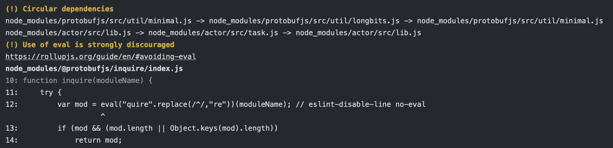
Task: Click the "Use of eval is strongly discouraged" warning
Action: pyautogui.click(x=90, y=45)
